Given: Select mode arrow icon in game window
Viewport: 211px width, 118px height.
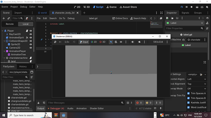Looking at the screenshot, I should coord(111,42).
